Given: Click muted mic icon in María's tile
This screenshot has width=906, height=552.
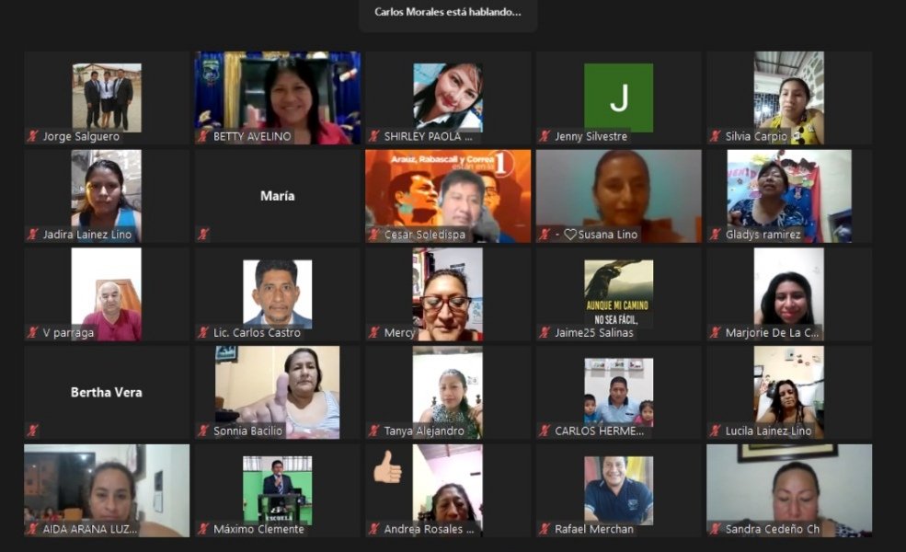Looking at the screenshot, I should (202, 235).
